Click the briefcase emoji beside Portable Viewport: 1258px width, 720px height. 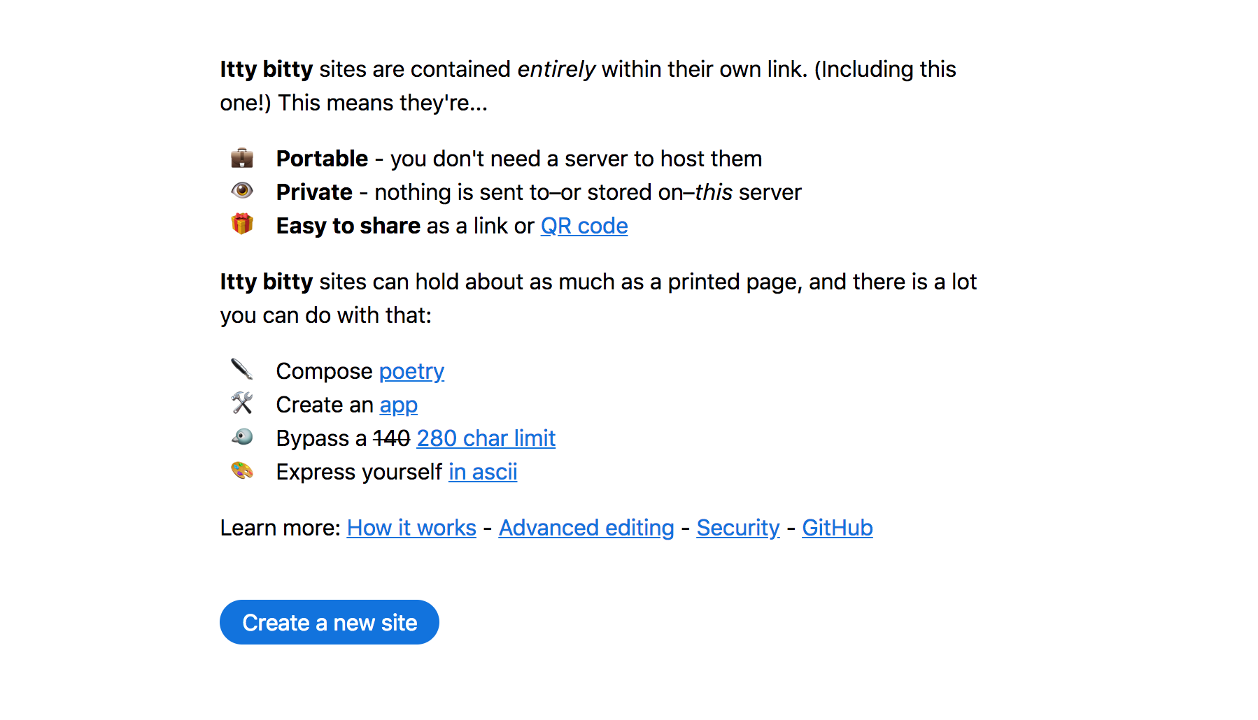coord(242,158)
